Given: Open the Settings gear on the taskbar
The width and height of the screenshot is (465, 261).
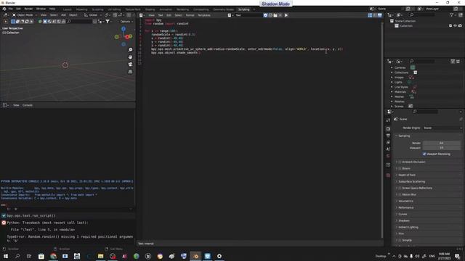Looking at the screenshot, I should [x=219, y=256].
